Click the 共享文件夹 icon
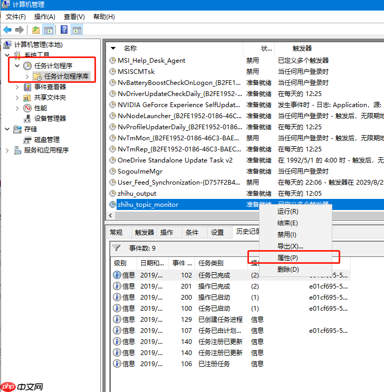 click(x=27, y=98)
